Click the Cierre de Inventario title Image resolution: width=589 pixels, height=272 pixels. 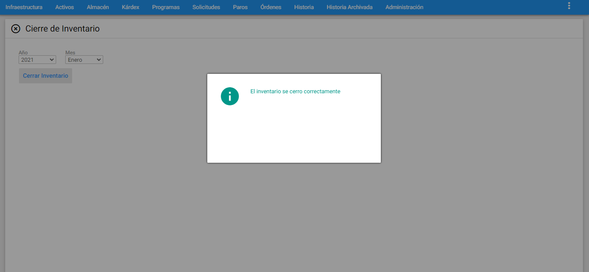click(63, 29)
